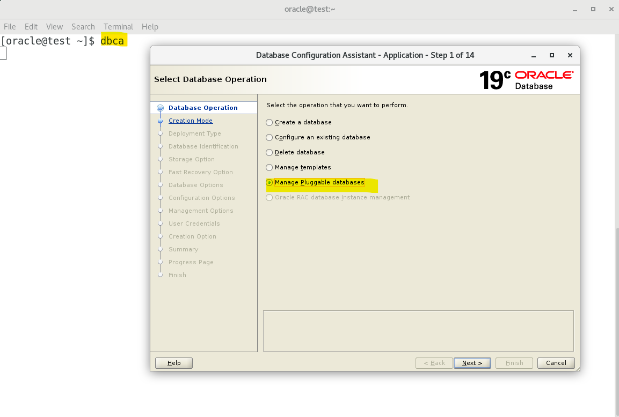Image resolution: width=619 pixels, height=417 pixels.
Task: Choose Configure an existing database option
Action: click(269, 138)
